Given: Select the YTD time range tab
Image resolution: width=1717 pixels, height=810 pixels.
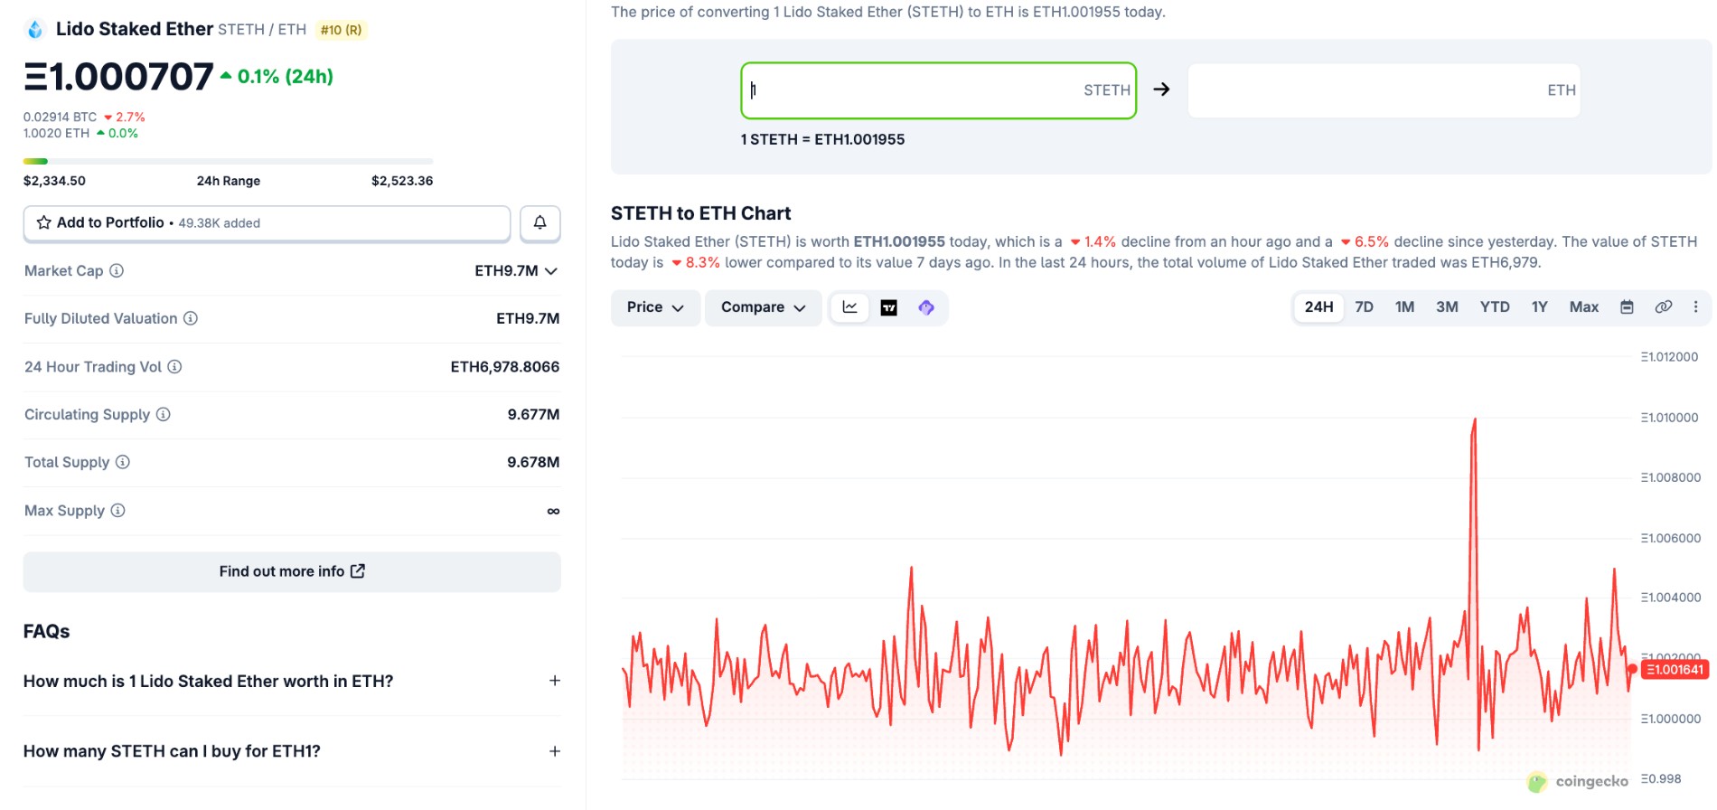Looking at the screenshot, I should 1495,307.
